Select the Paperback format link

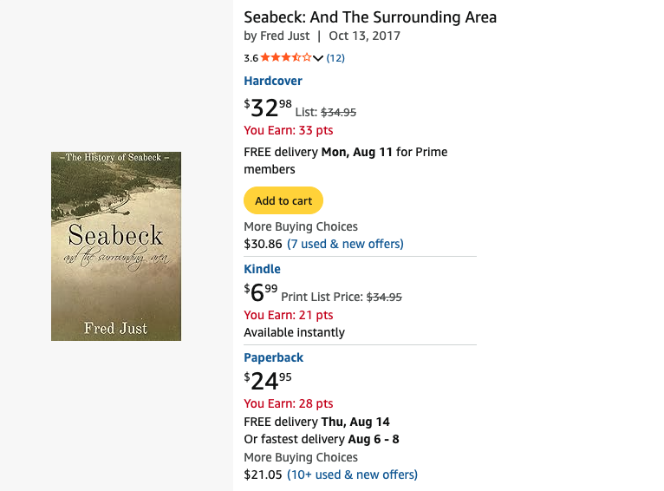coord(274,357)
